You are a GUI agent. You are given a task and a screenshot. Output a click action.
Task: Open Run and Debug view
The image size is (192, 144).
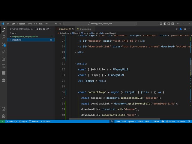point(4,52)
